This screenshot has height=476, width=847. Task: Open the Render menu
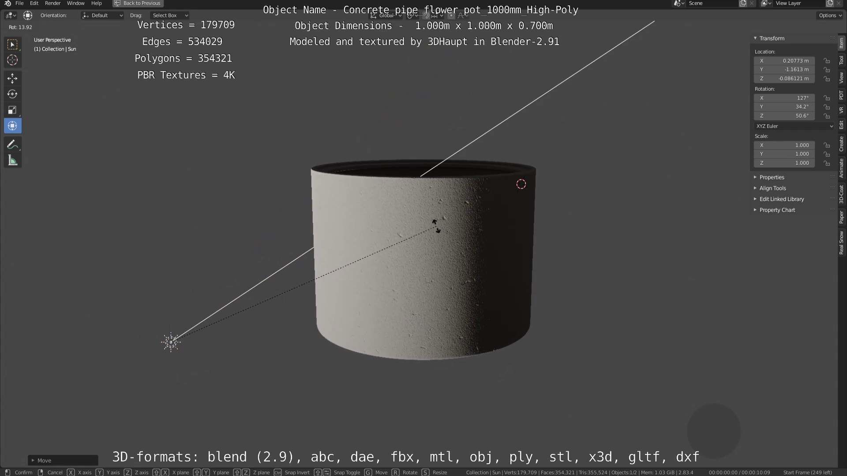(52, 3)
